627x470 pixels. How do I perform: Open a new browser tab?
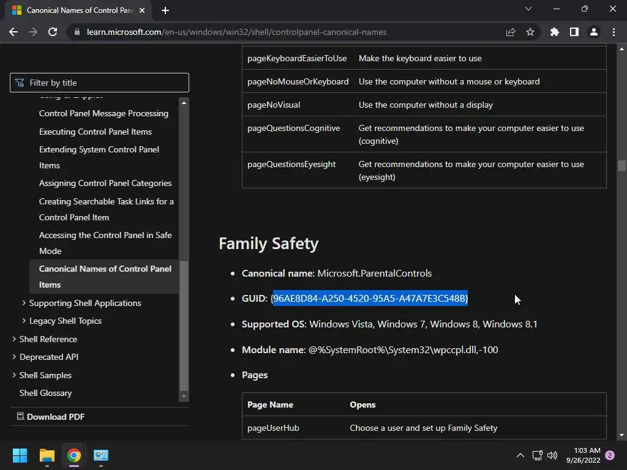(x=165, y=10)
